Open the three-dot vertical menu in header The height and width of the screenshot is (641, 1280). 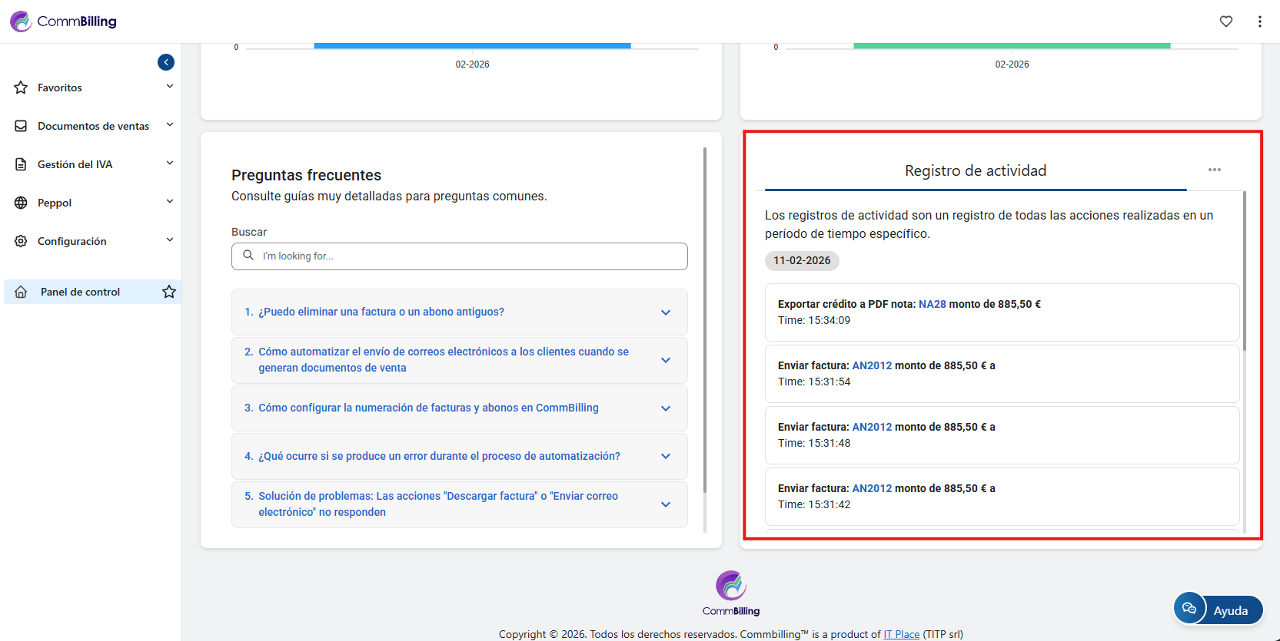(1259, 21)
